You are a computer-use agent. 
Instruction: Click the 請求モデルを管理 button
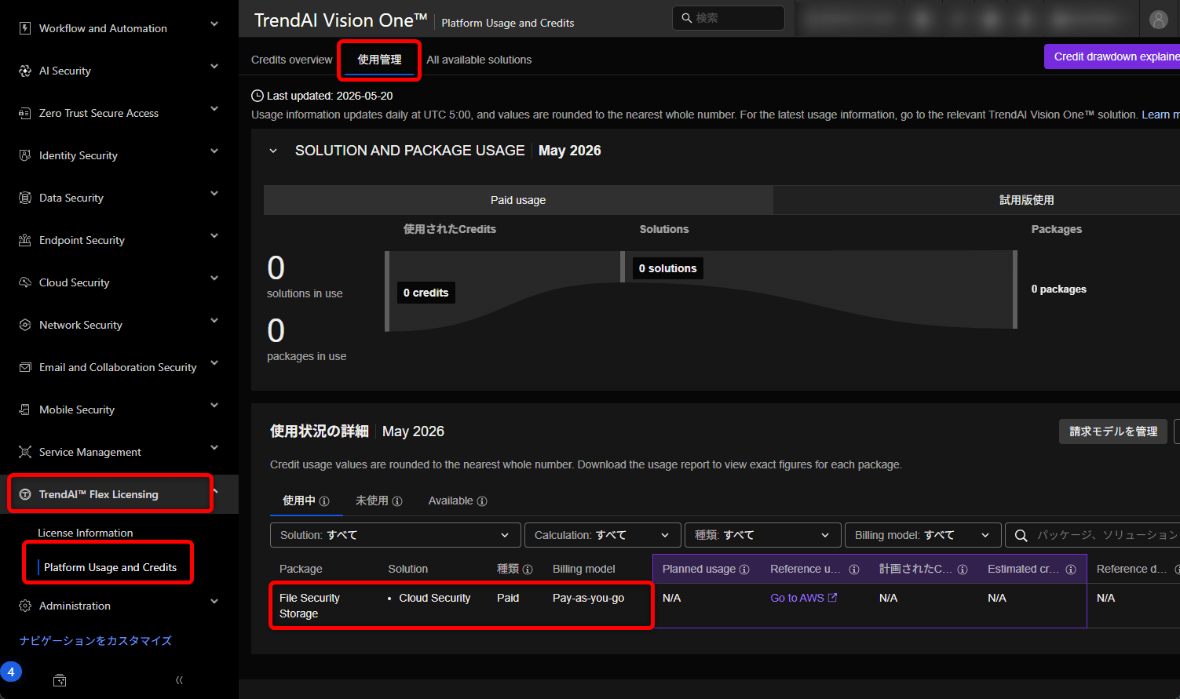(1113, 431)
